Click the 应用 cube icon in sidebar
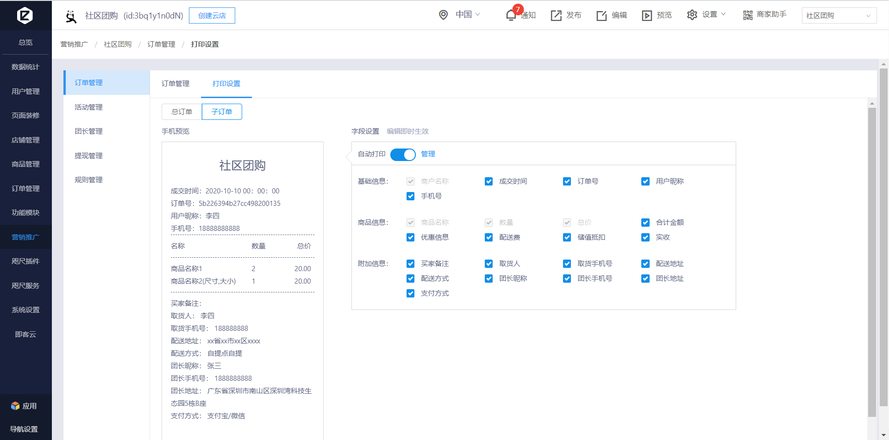Screen dimensions: 889x440 [15, 406]
